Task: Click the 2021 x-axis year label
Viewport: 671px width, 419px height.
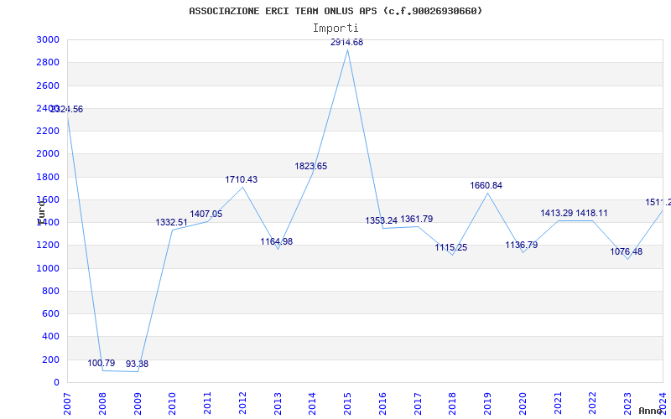Action: [558, 404]
